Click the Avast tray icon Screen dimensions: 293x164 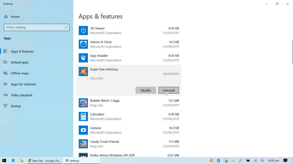[x=211, y=160]
